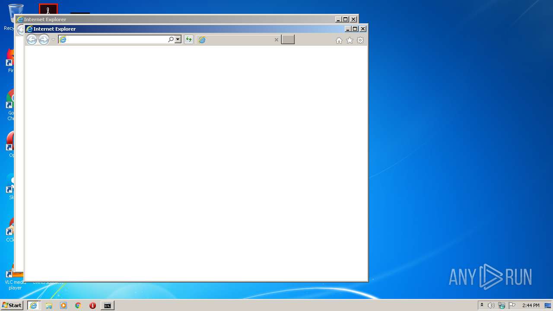The height and width of the screenshot is (311, 553).
Task: Select the Google Chrome desktop shortcut
Action: 10,105
